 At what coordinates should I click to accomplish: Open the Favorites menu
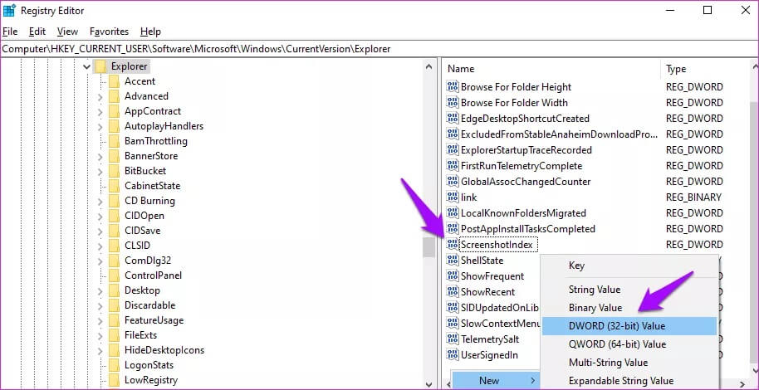109,32
